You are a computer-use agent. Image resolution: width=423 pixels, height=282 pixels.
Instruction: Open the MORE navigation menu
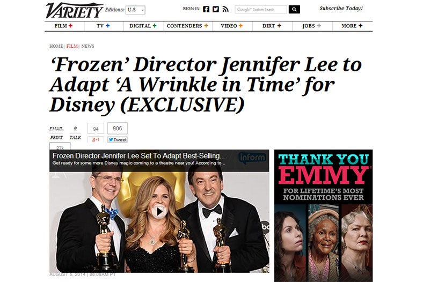(352, 26)
